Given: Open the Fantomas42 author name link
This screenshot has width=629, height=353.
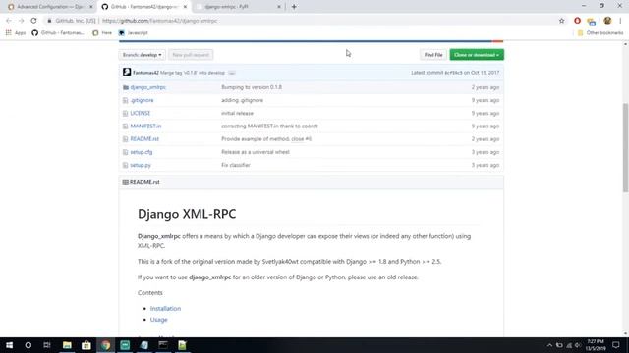Looking at the screenshot, I should pos(145,73).
